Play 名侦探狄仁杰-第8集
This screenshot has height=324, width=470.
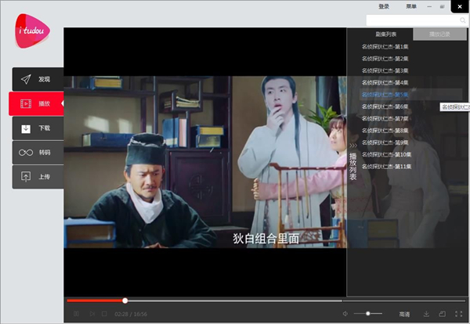[x=385, y=131]
